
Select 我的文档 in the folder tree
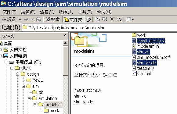[18, 50]
